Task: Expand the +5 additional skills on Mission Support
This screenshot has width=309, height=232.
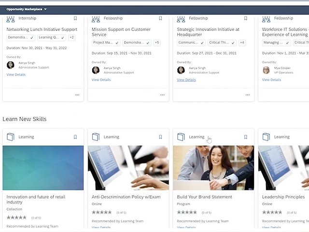Action: coord(157,43)
